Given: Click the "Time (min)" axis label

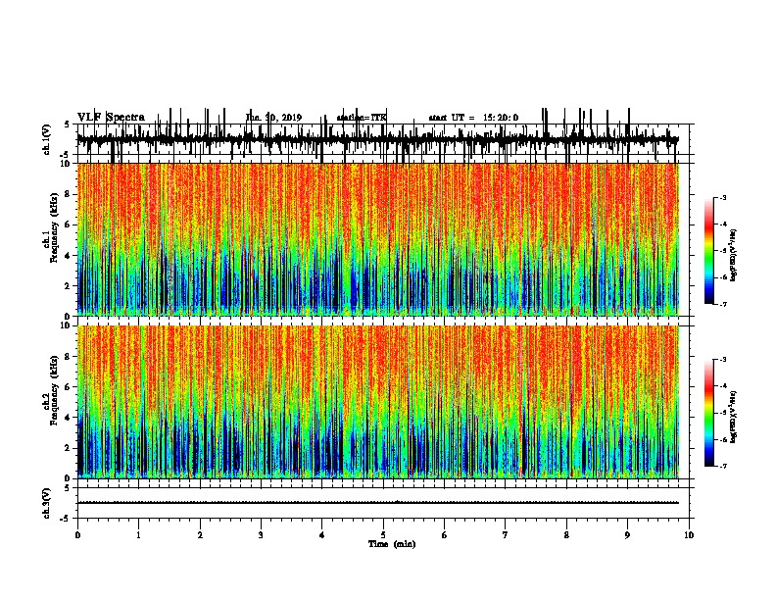Looking at the screenshot, I should tap(392, 544).
